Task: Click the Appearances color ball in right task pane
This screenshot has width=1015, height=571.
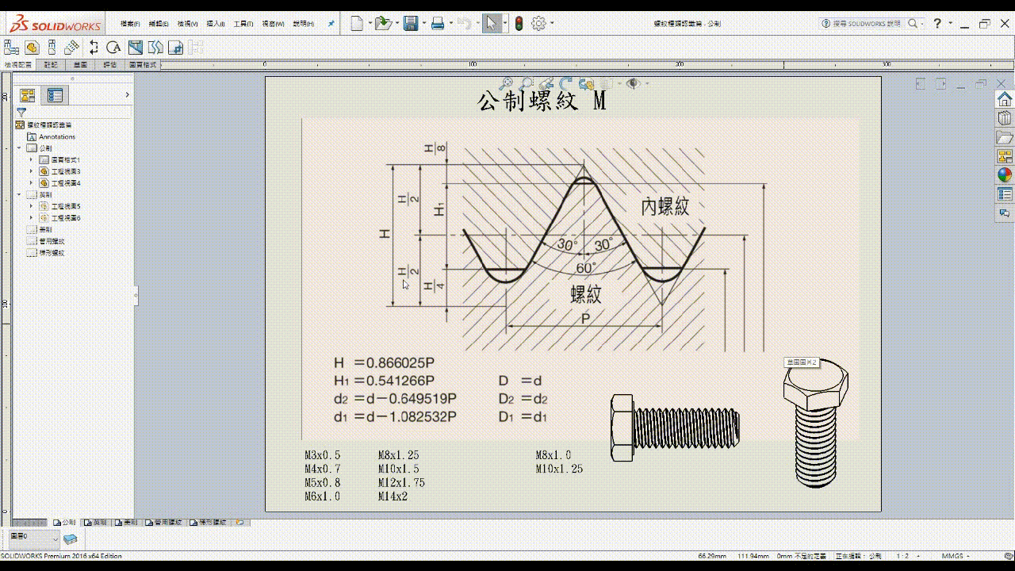Action: tap(1005, 175)
